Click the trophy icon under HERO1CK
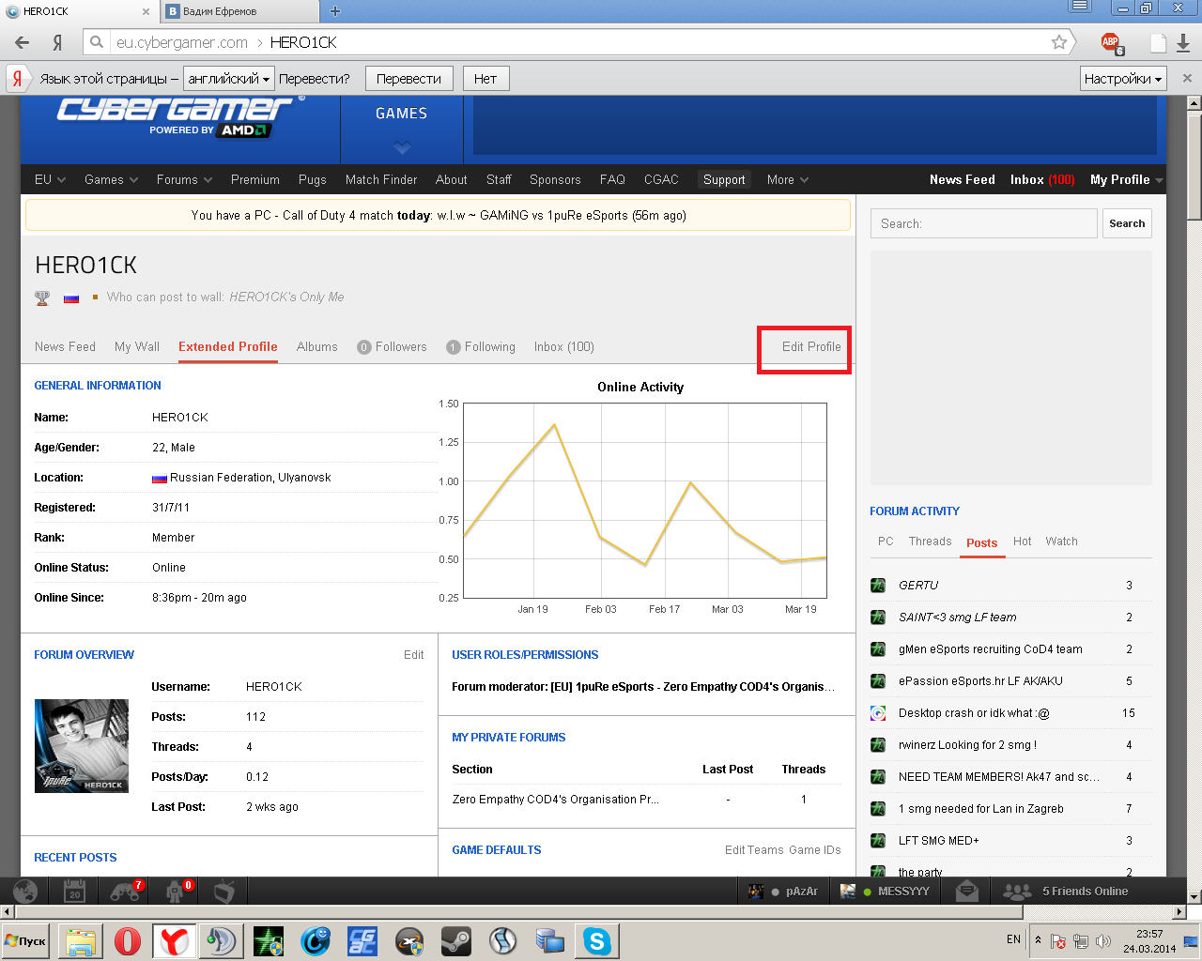The image size is (1202, 961). coord(42,297)
